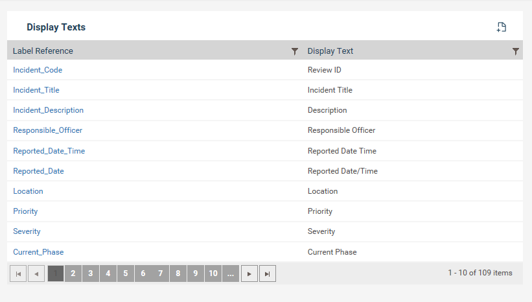Sort by Label Reference column header
Viewport: 532px width, 302px height.
pyautogui.click(x=43, y=51)
